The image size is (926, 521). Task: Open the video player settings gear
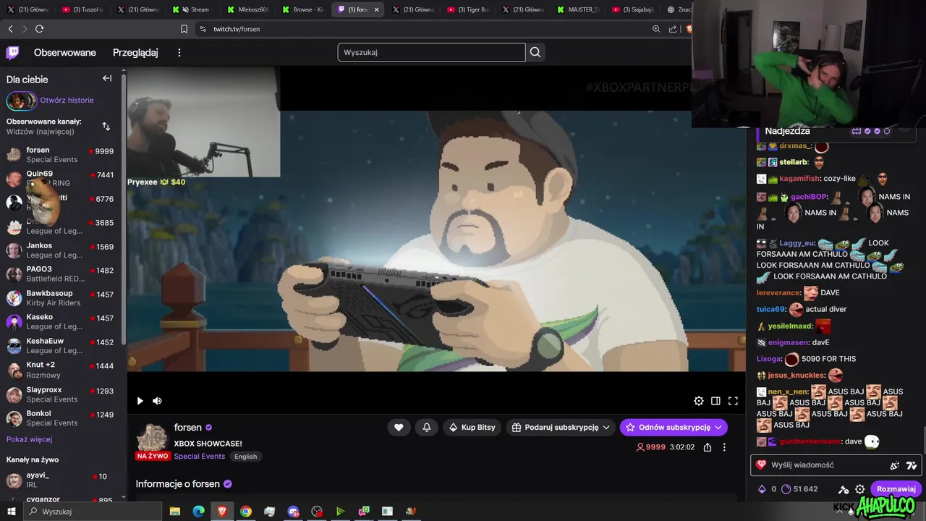tap(698, 401)
